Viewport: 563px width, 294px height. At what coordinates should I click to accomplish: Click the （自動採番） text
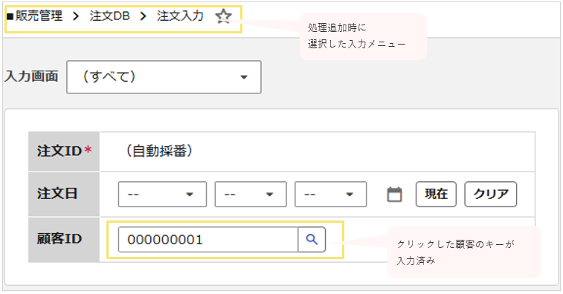pos(159,151)
